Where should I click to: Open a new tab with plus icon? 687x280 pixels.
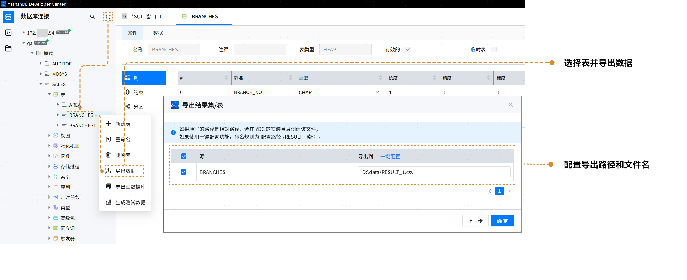(246, 17)
